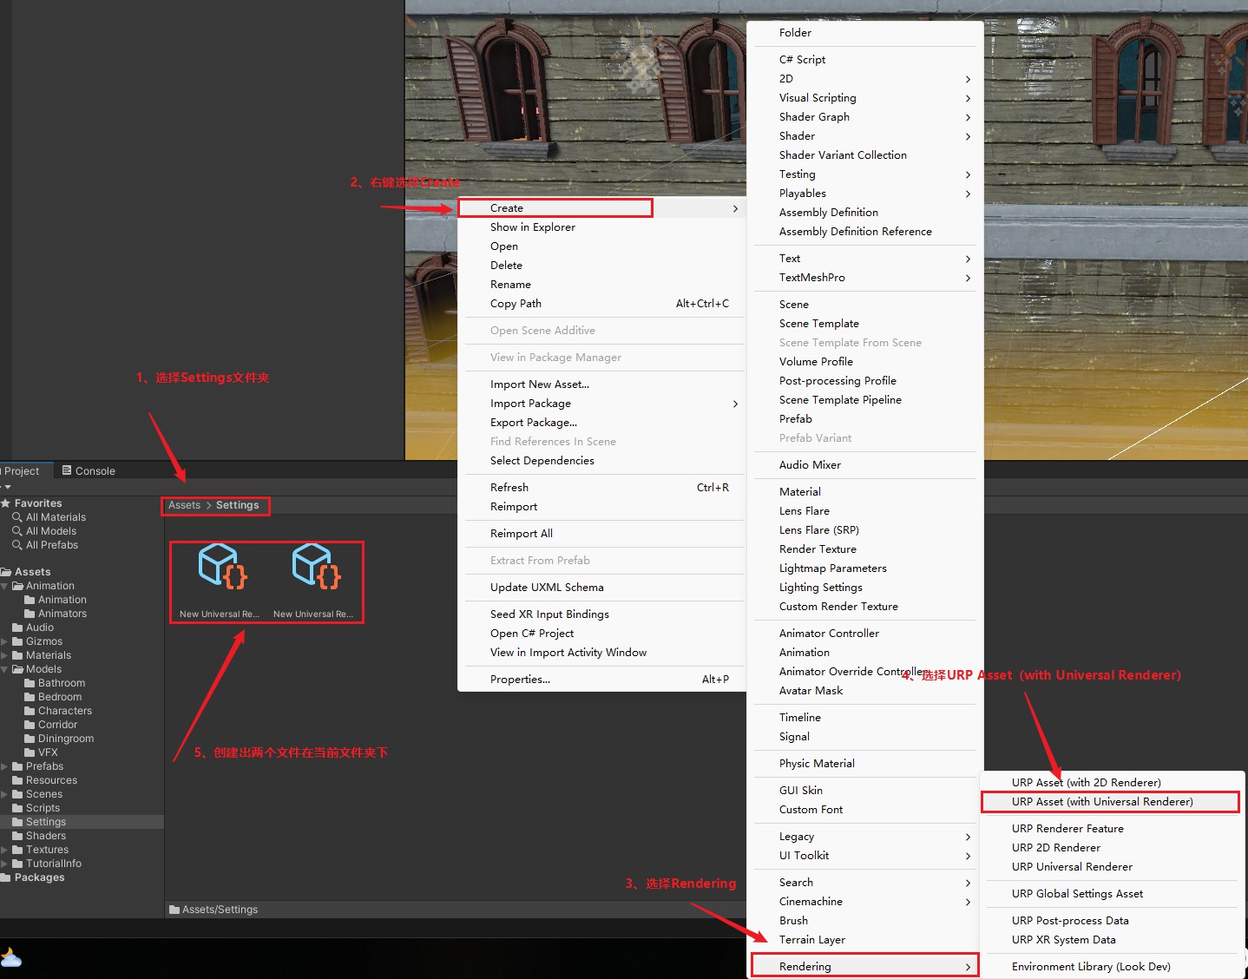This screenshot has width=1248, height=979.
Task: Expand the TutorialInfo folder tree node
Action: (x=5, y=864)
